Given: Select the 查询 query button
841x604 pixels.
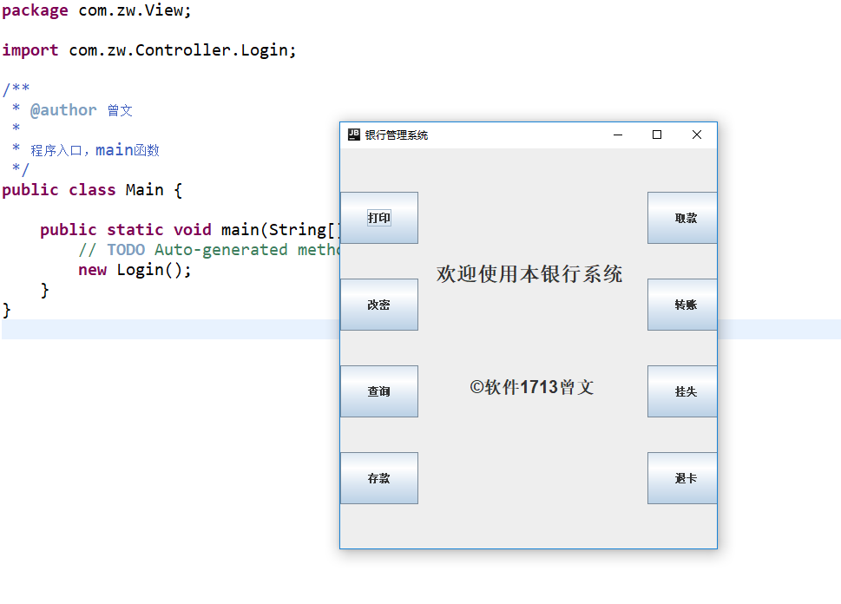Looking at the screenshot, I should click(379, 391).
